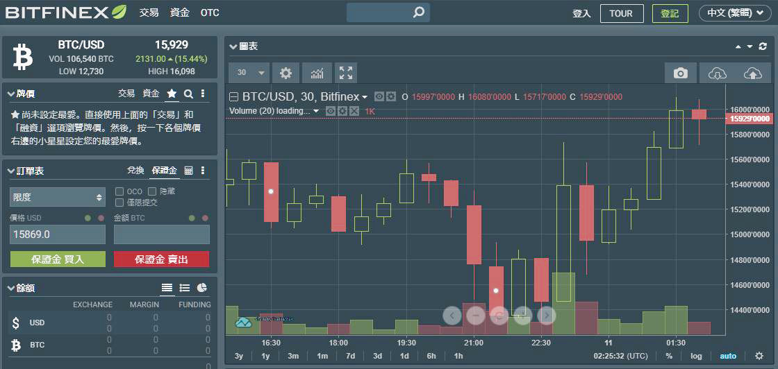
Task: Tick the 隱藏 hidden order checkbox
Action: [x=152, y=191]
